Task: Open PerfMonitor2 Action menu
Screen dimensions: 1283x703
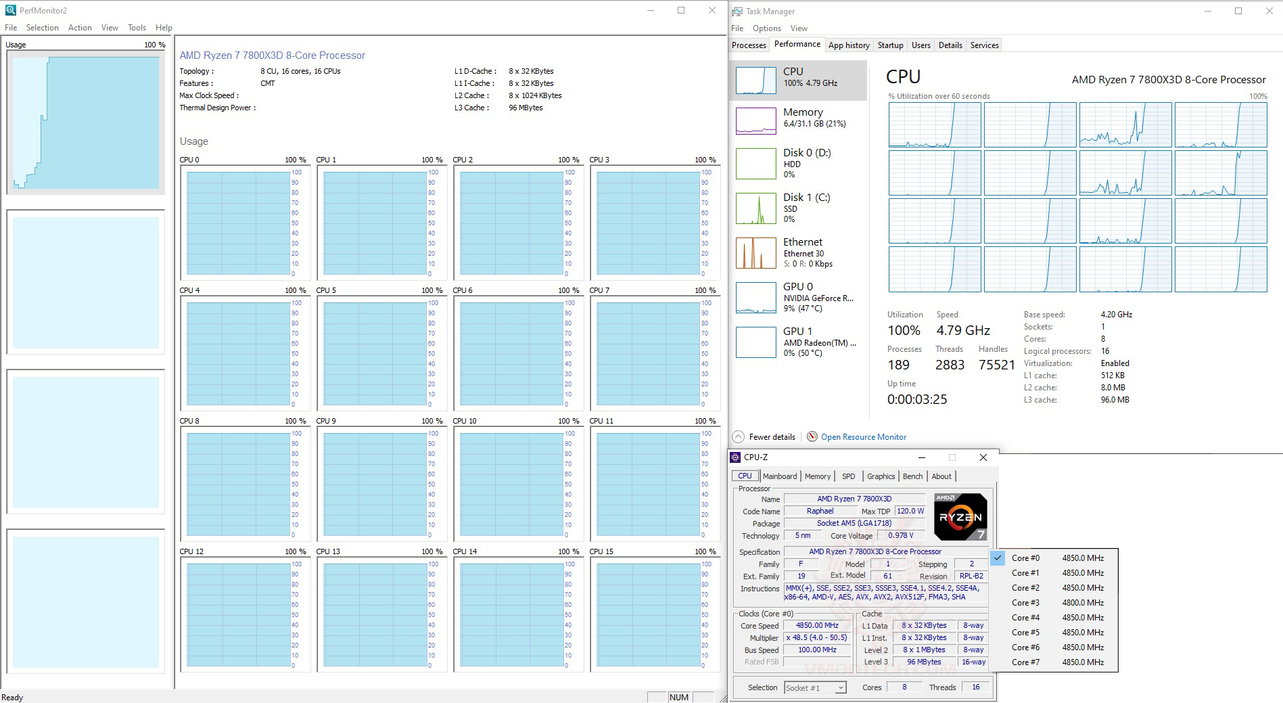Action: [x=80, y=28]
